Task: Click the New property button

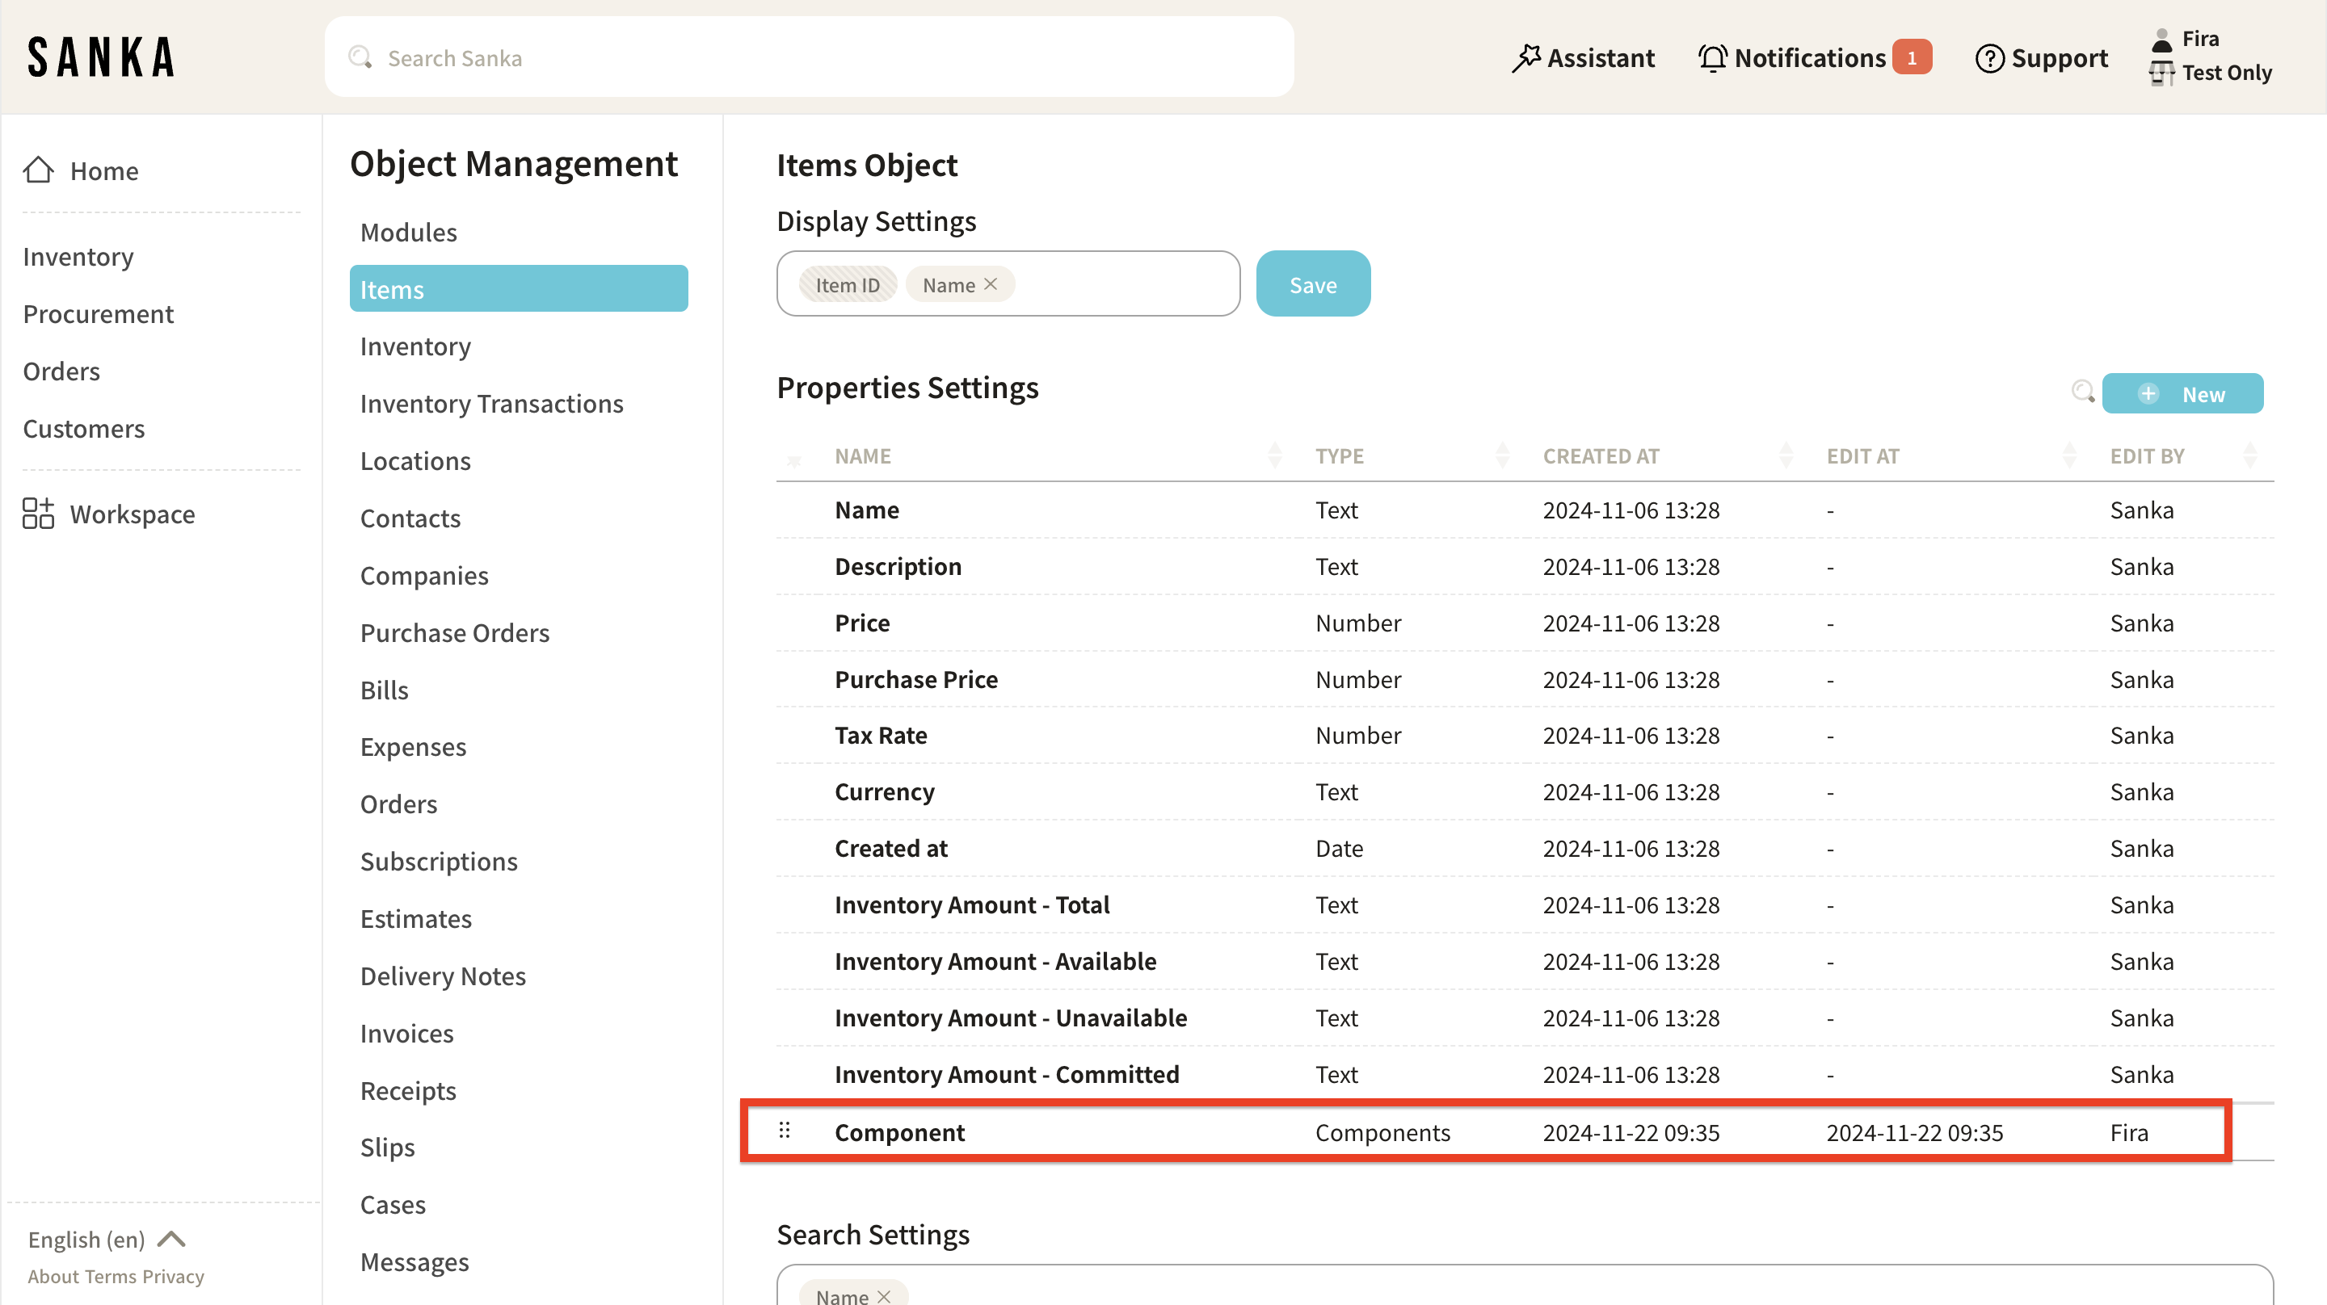Action: coord(2182,394)
